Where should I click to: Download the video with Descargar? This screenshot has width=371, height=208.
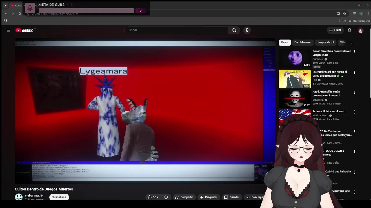(x=254, y=197)
